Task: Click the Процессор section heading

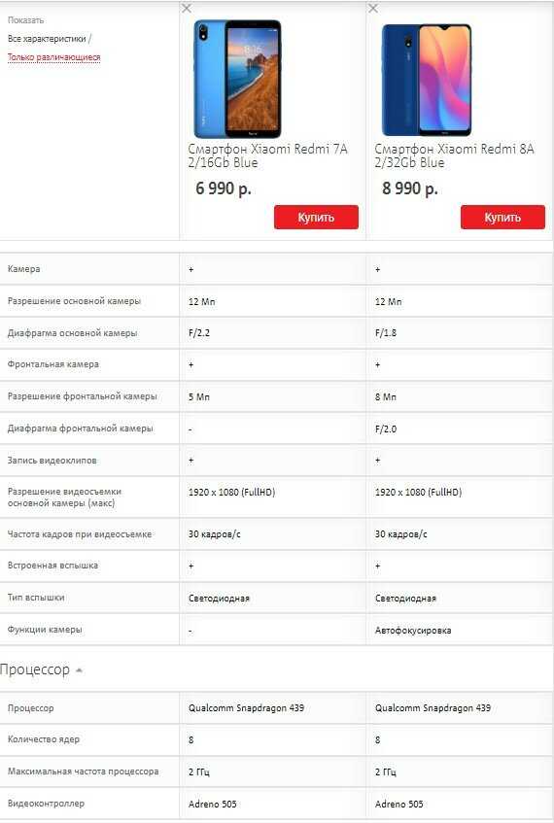Action: coord(35,669)
